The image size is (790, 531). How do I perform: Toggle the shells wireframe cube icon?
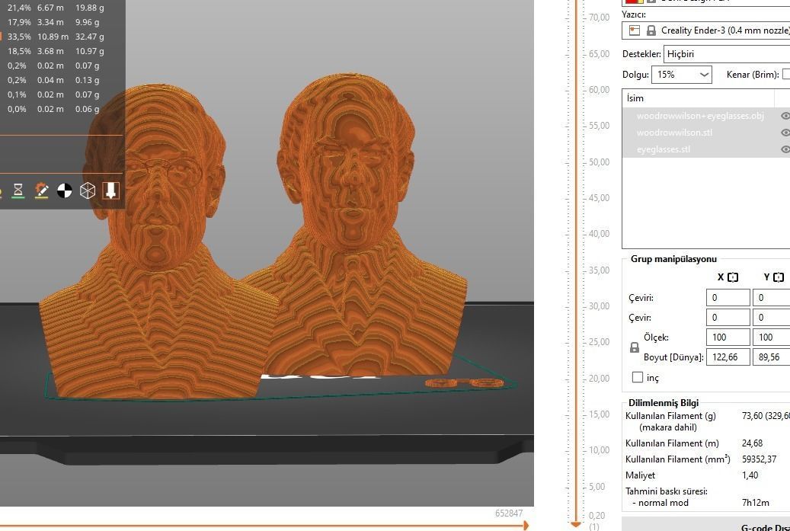click(x=88, y=190)
